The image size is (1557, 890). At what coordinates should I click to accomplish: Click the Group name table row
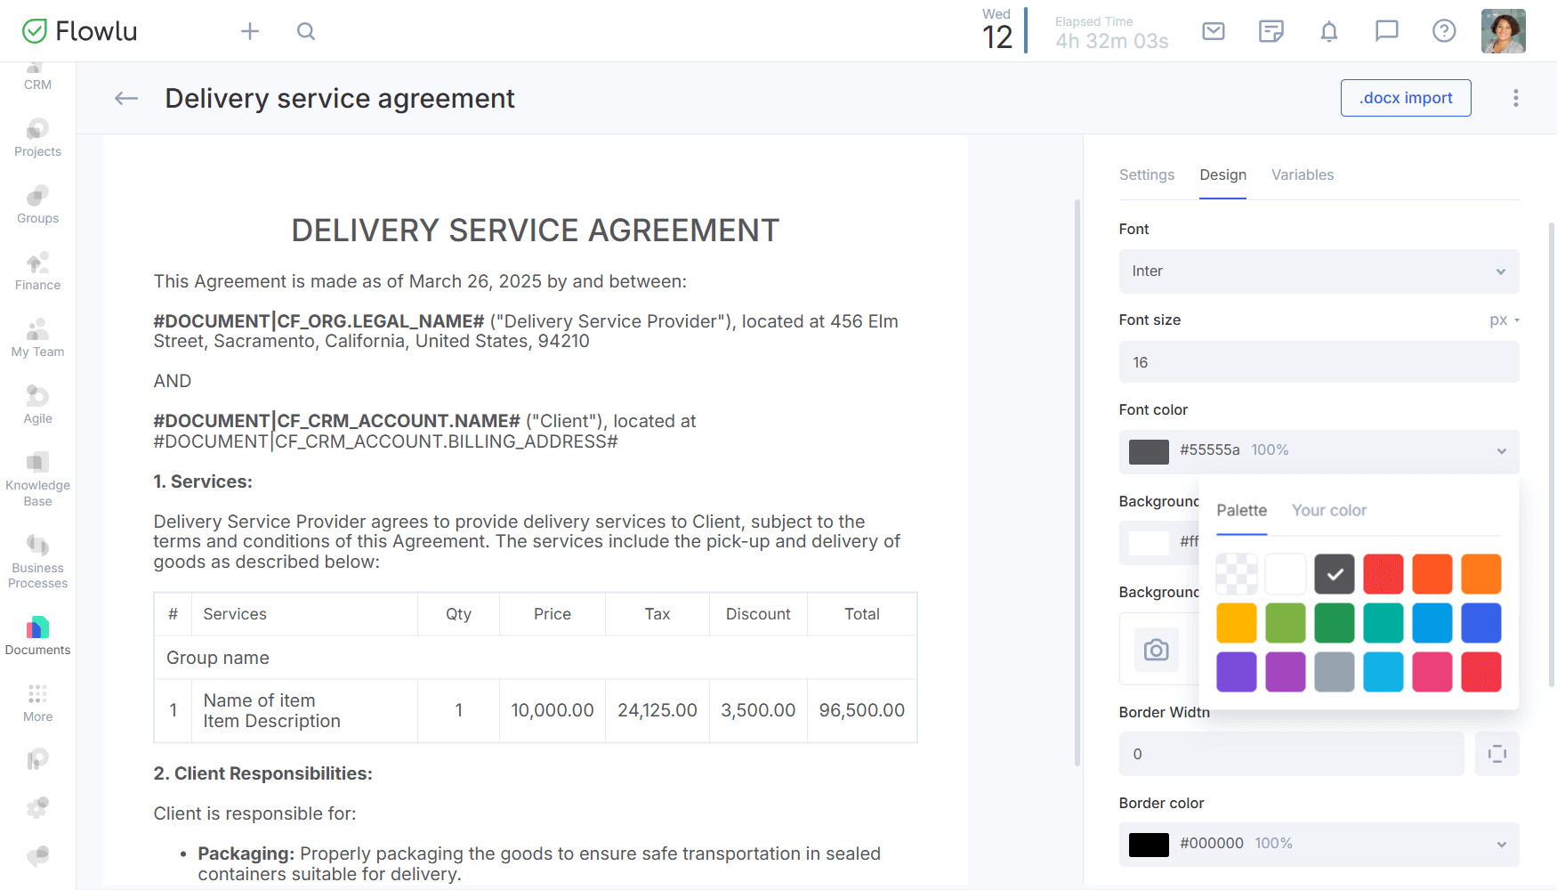point(536,658)
